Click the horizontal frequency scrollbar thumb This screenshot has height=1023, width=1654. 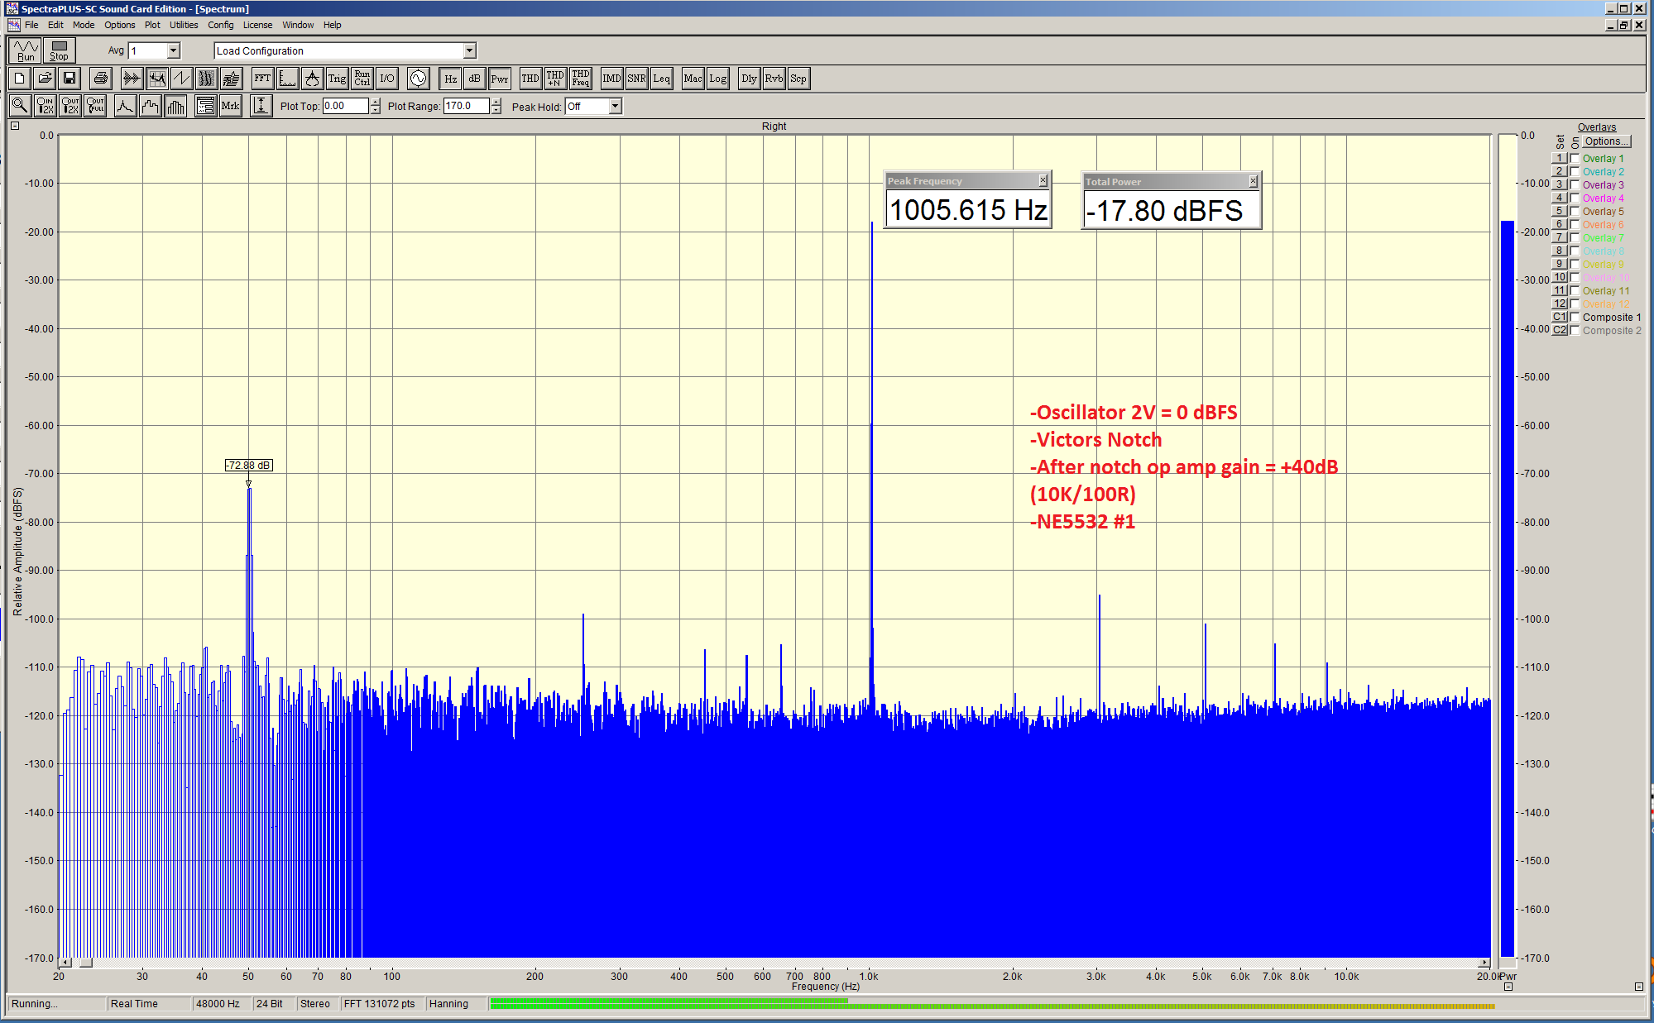[x=85, y=963]
